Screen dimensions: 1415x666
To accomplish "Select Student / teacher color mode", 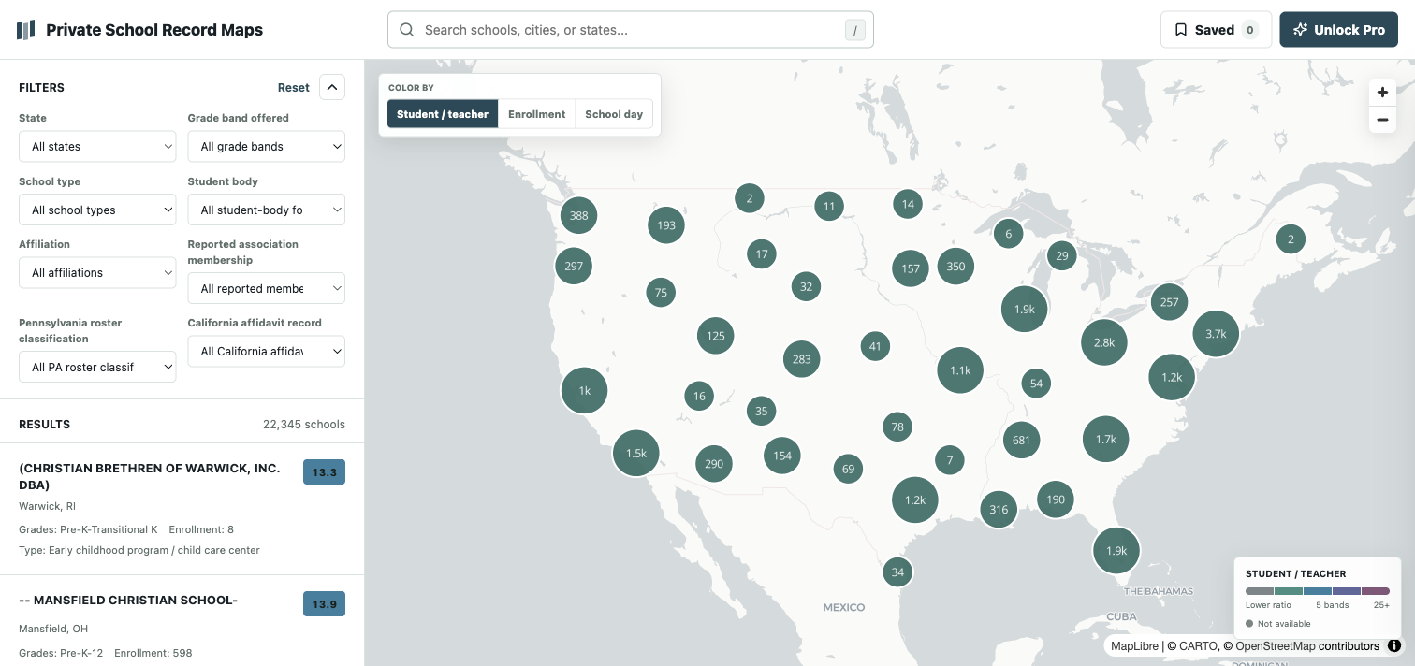I will click(x=443, y=114).
